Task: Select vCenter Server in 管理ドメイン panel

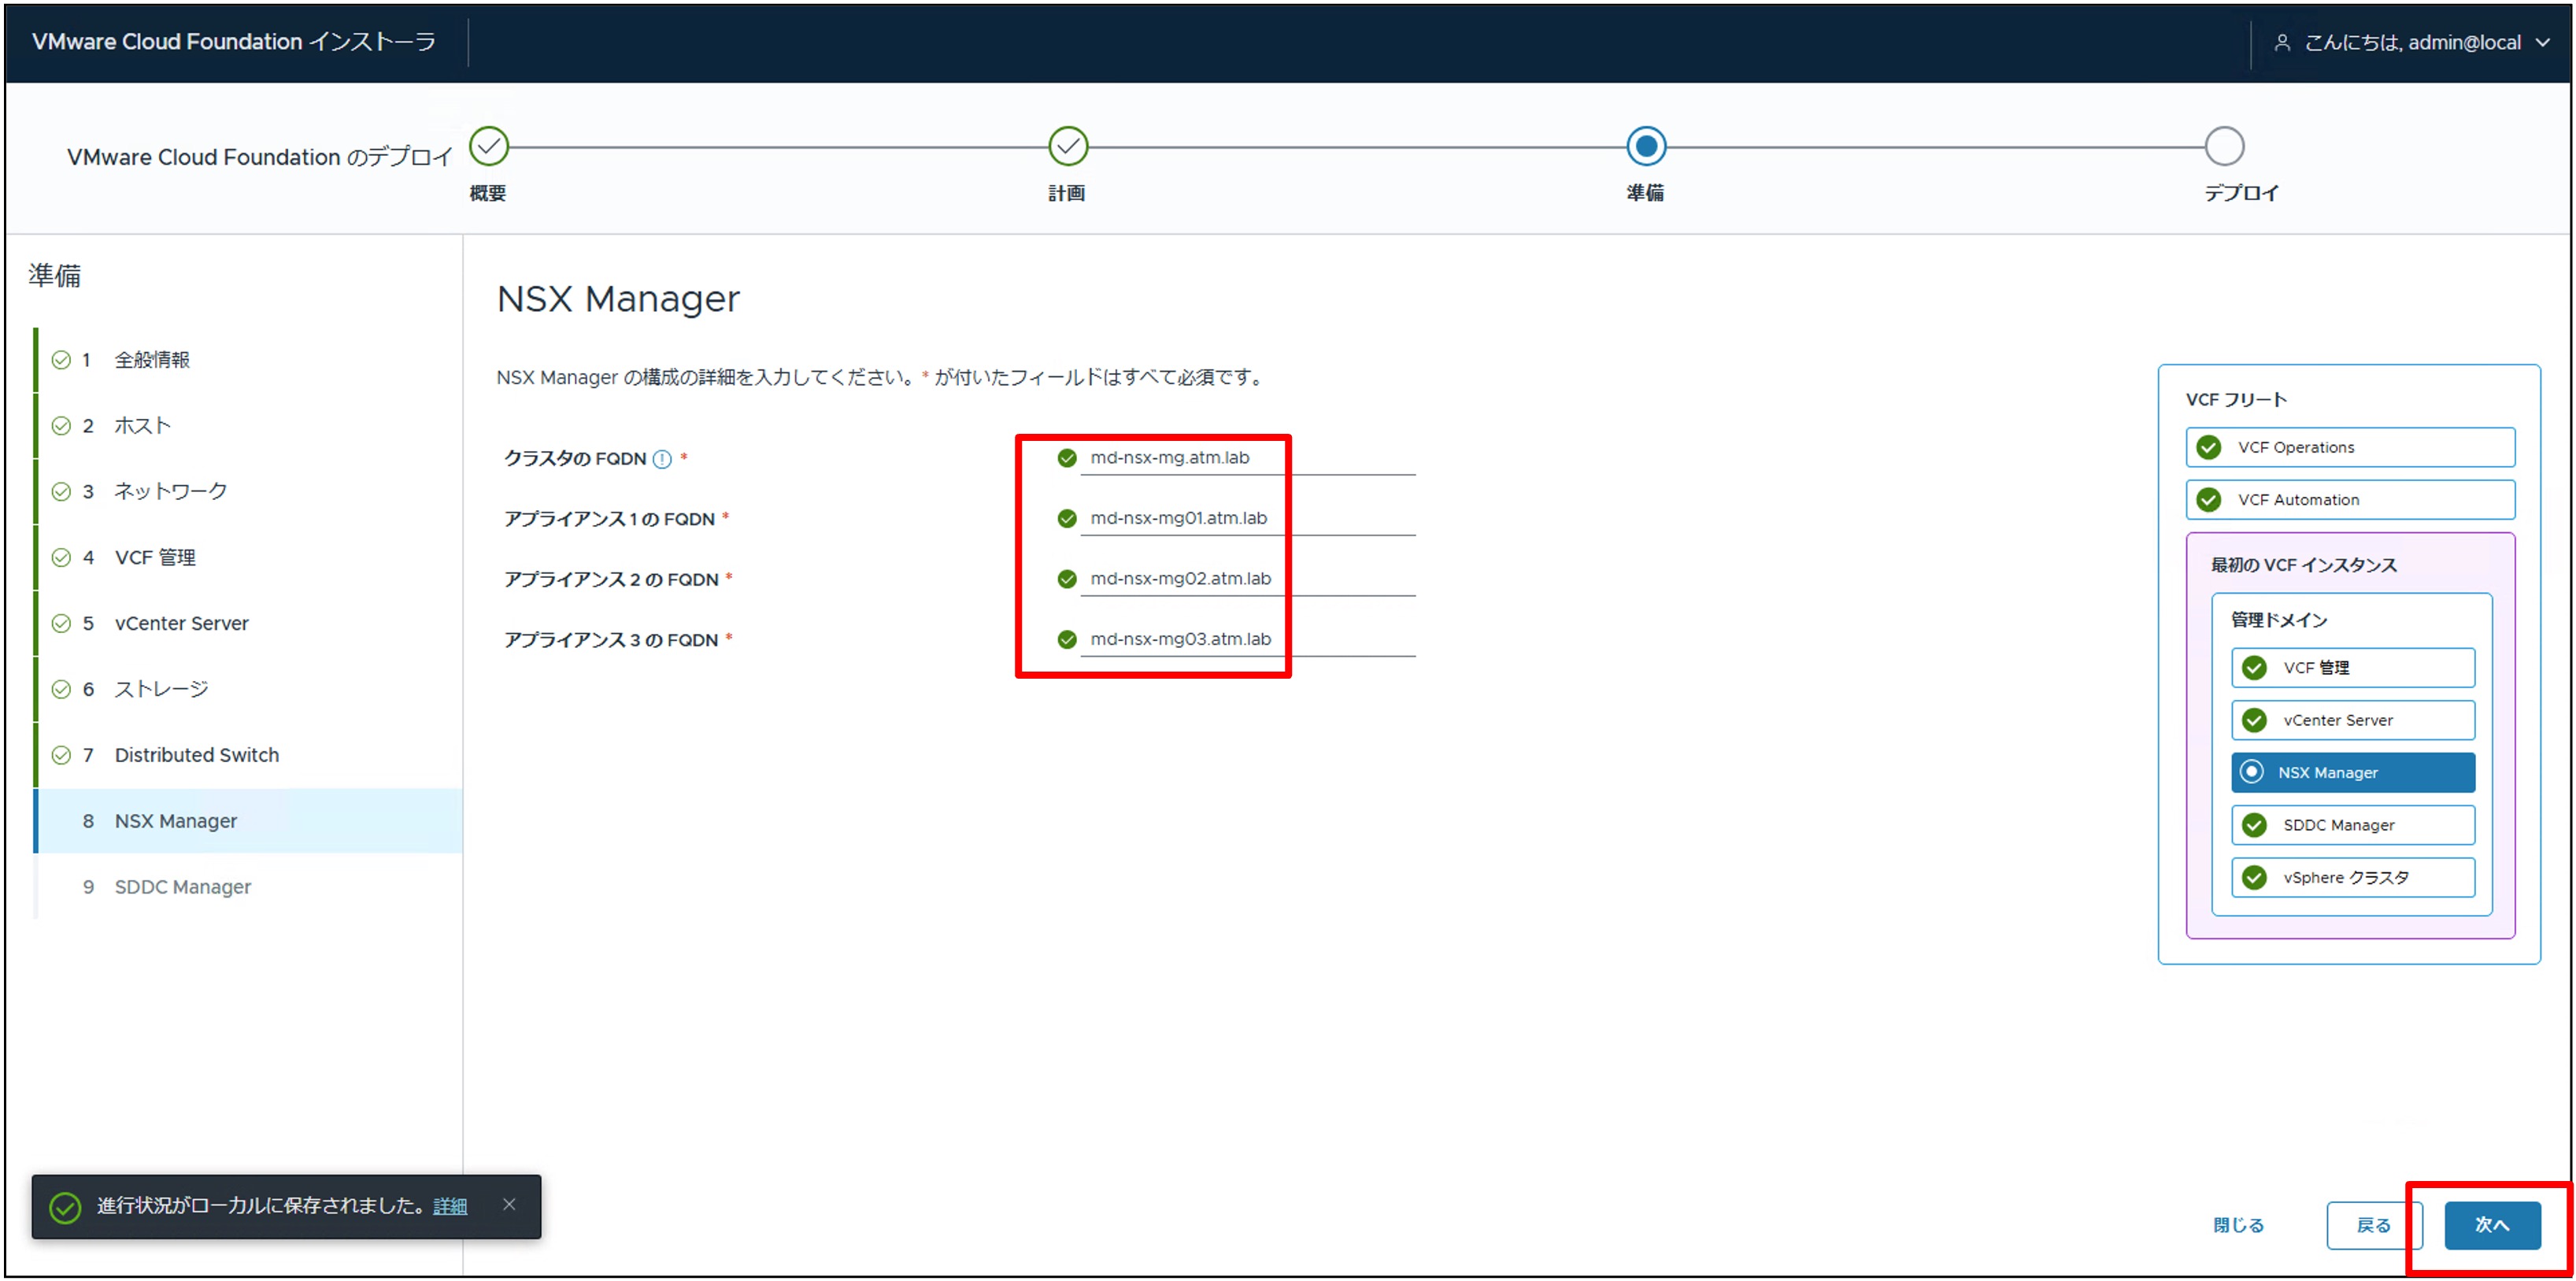Action: pos(2353,721)
